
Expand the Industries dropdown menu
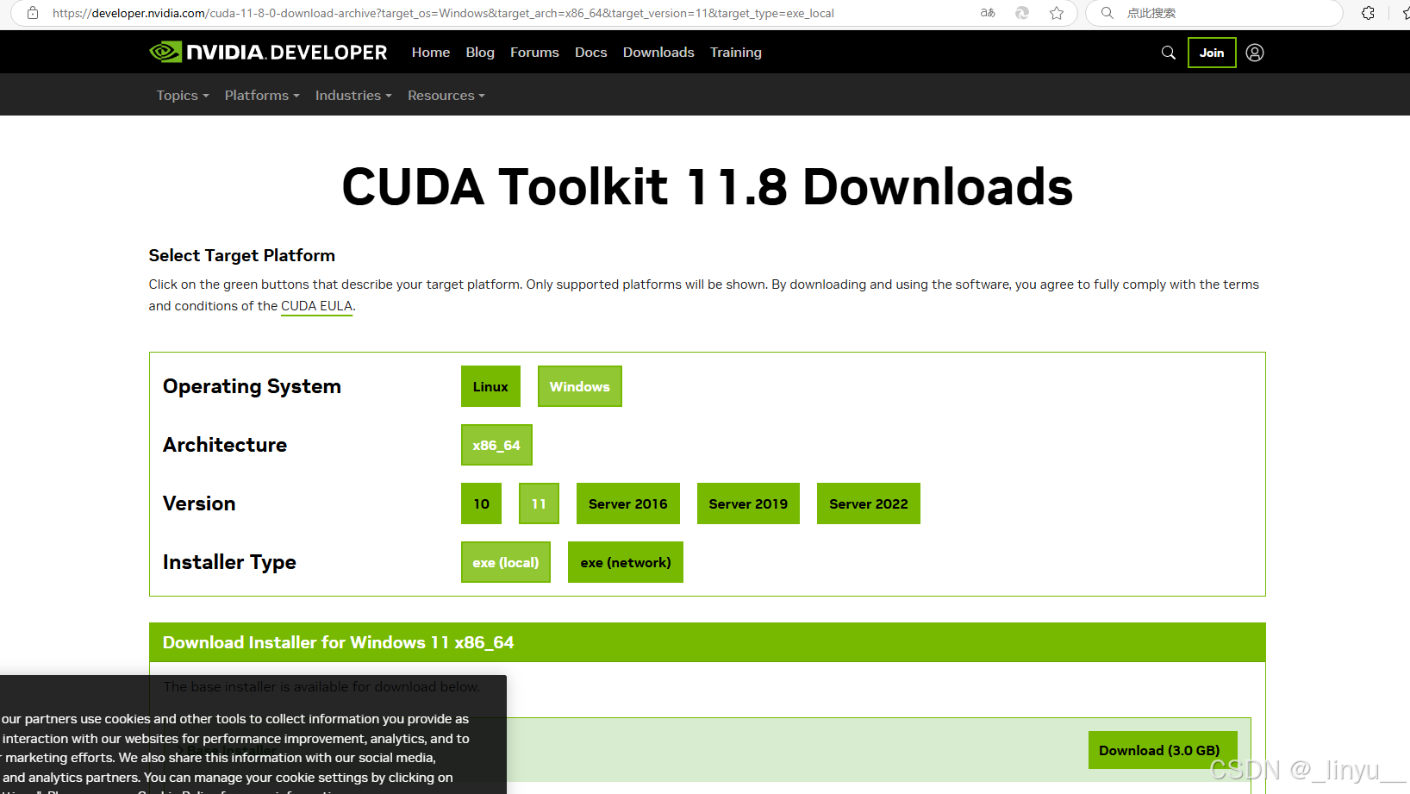(353, 96)
